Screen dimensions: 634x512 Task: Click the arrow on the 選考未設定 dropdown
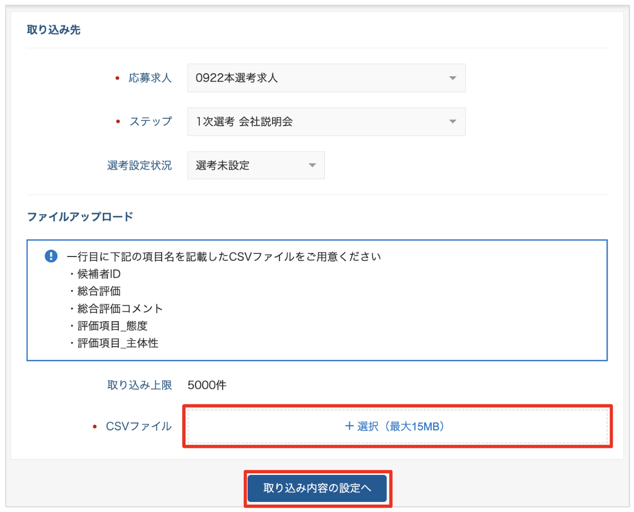(312, 165)
